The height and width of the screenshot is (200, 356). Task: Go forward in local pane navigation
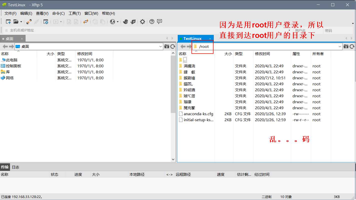[x=11, y=46]
